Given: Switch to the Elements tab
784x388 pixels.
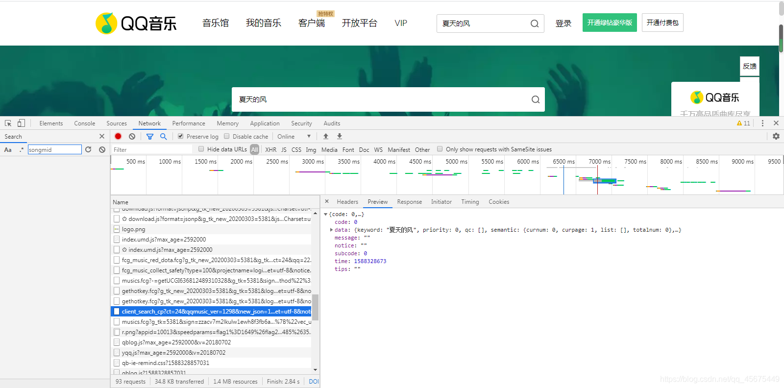Looking at the screenshot, I should tap(51, 123).
